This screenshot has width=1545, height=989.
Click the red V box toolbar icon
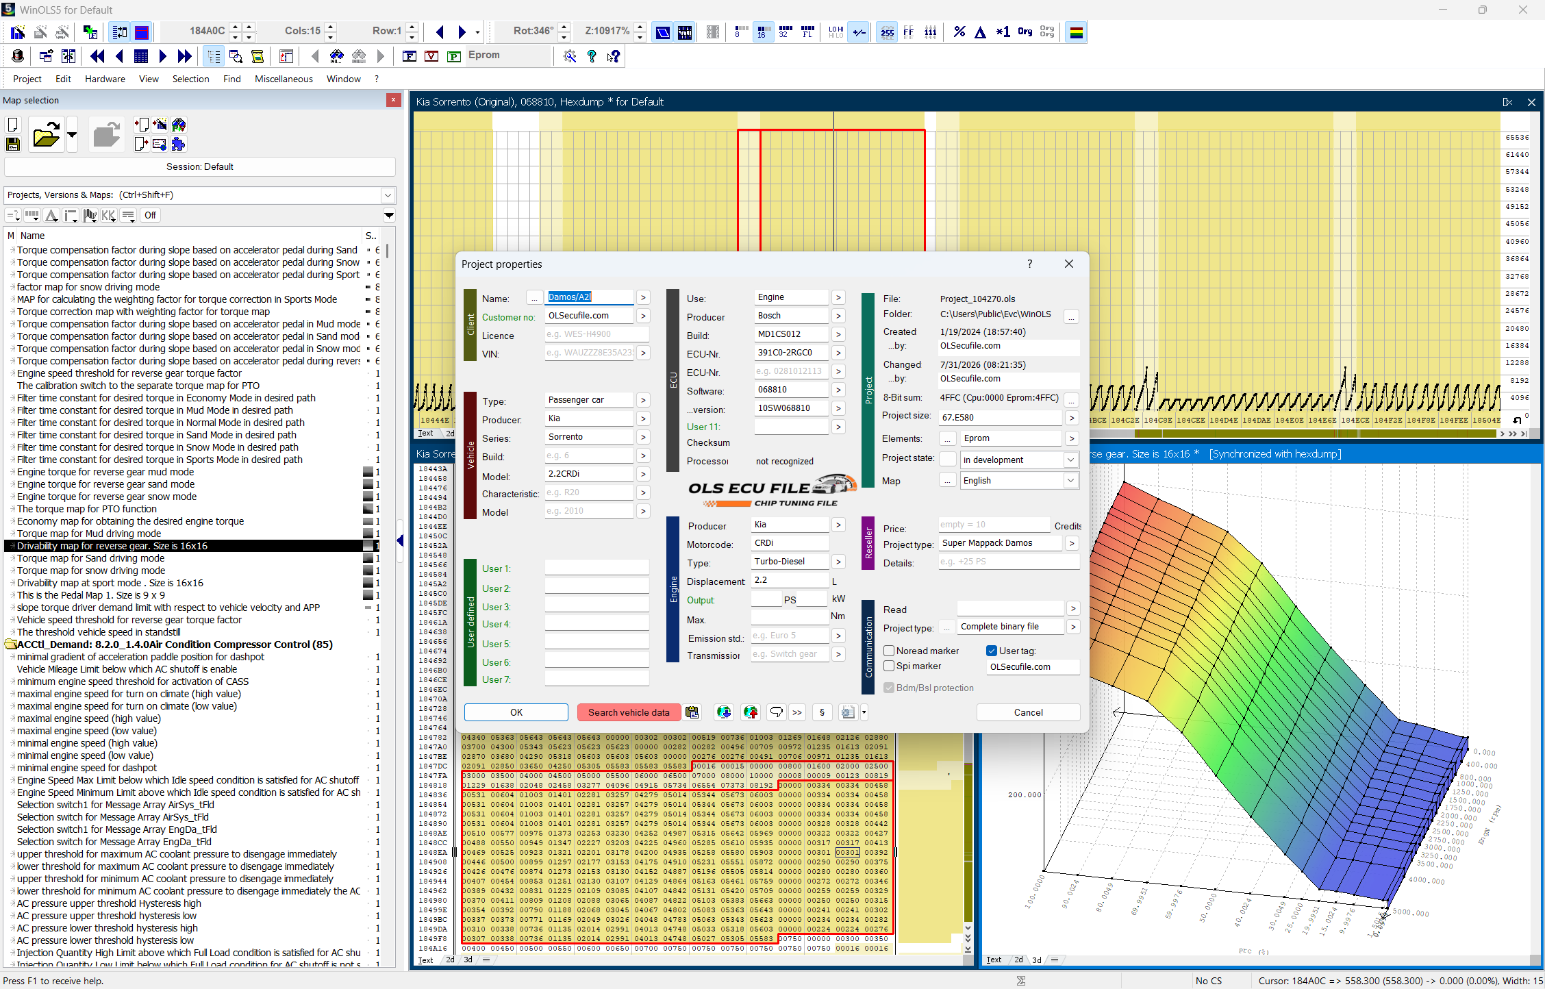431,56
